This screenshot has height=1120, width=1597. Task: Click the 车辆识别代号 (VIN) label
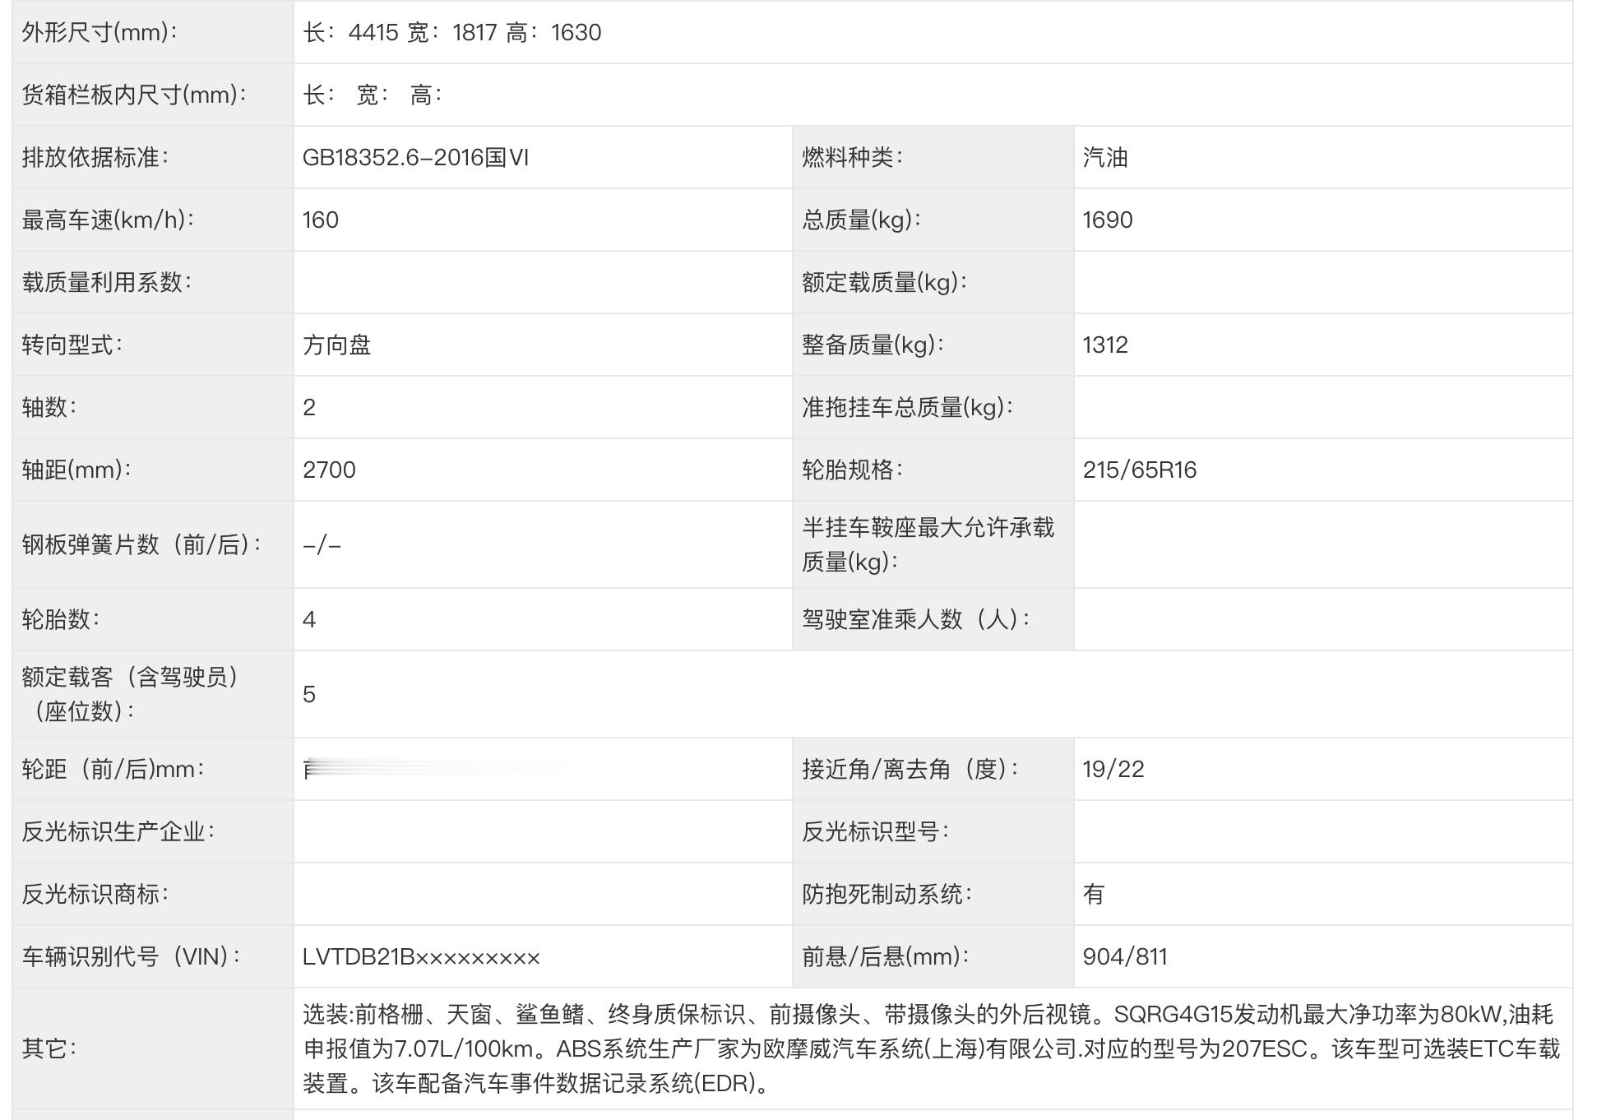click(132, 957)
